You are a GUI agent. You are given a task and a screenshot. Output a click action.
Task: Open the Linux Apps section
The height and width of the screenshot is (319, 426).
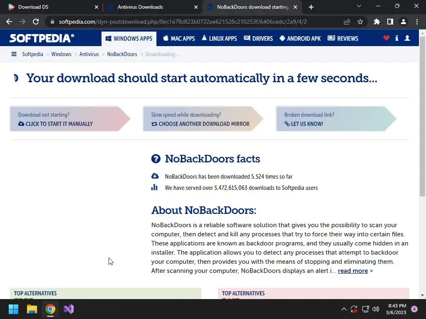[x=219, y=39]
